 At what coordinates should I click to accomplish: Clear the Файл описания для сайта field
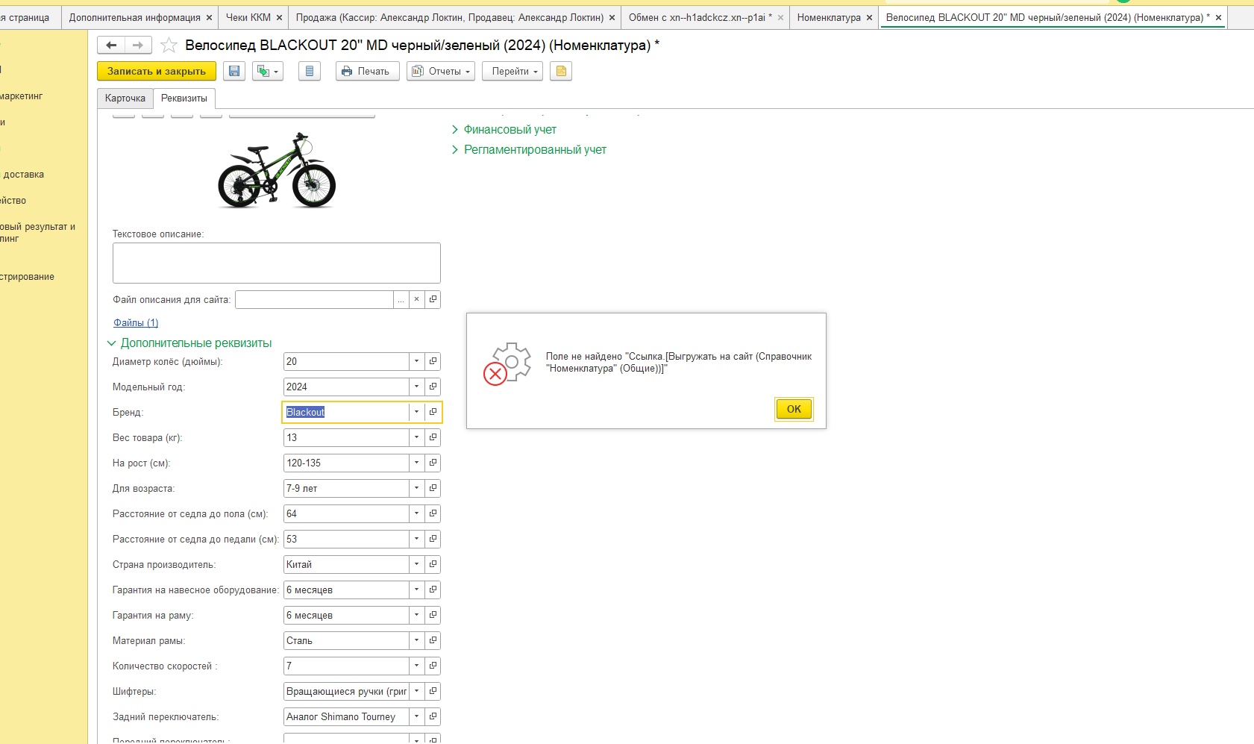(x=416, y=299)
